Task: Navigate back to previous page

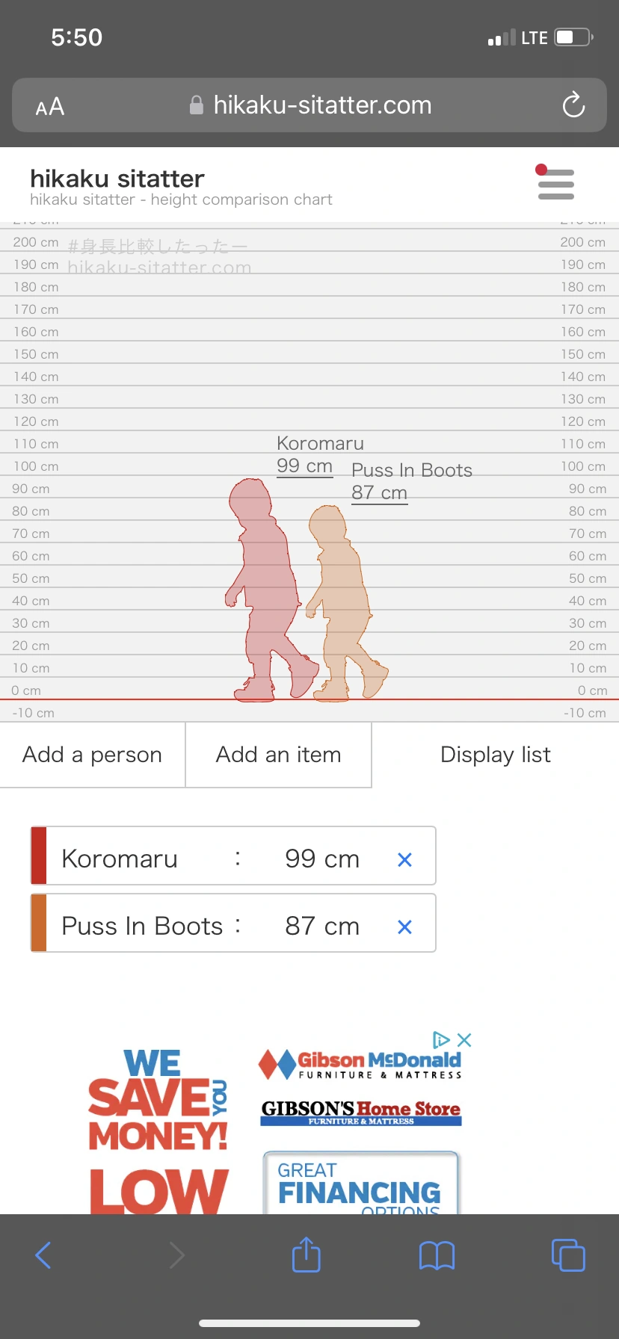Action: (43, 1255)
